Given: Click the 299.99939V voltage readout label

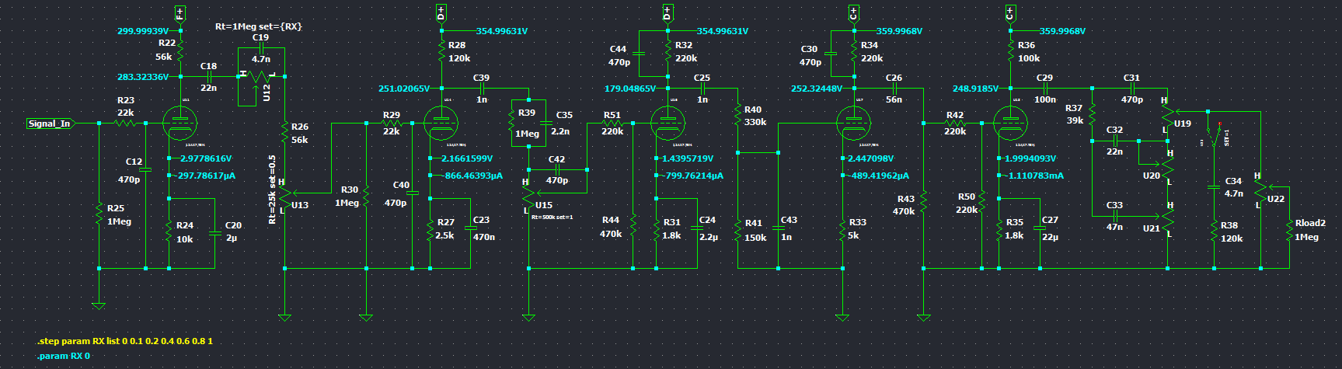Looking at the screenshot, I should [x=143, y=31].
